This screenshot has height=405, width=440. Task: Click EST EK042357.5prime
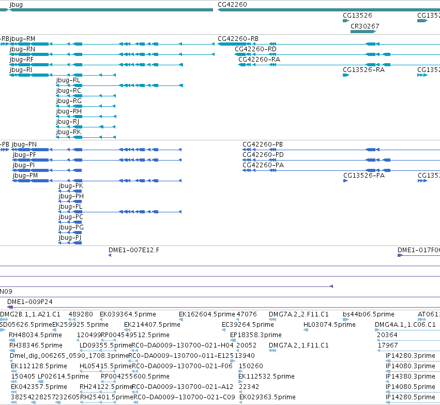[39, 387]
